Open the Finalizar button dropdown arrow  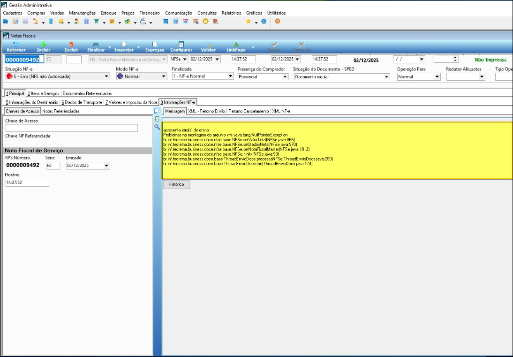110,47
